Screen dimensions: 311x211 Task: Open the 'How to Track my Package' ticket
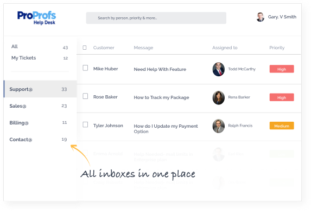click(x=161, y=97)
